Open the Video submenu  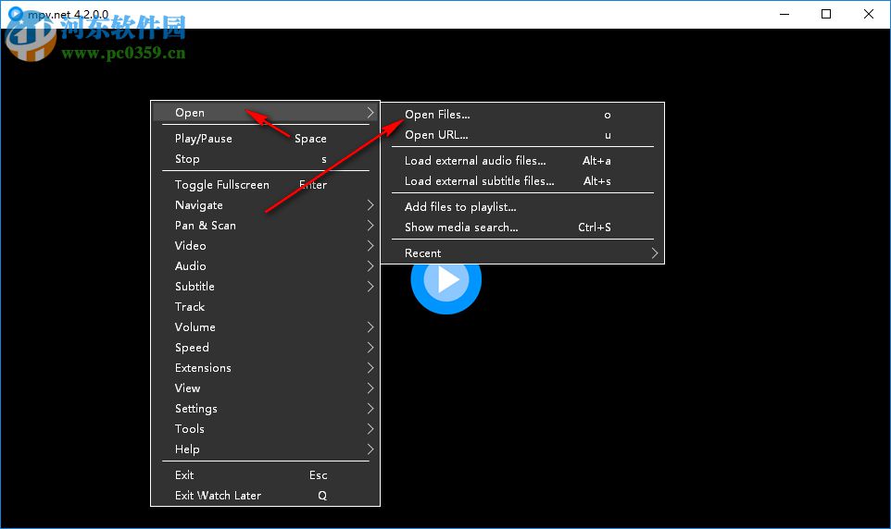(x=266, y=246)
